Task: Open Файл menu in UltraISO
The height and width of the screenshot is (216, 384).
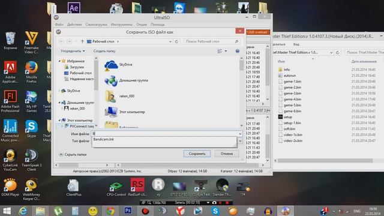Action: (x=59, y=25)
